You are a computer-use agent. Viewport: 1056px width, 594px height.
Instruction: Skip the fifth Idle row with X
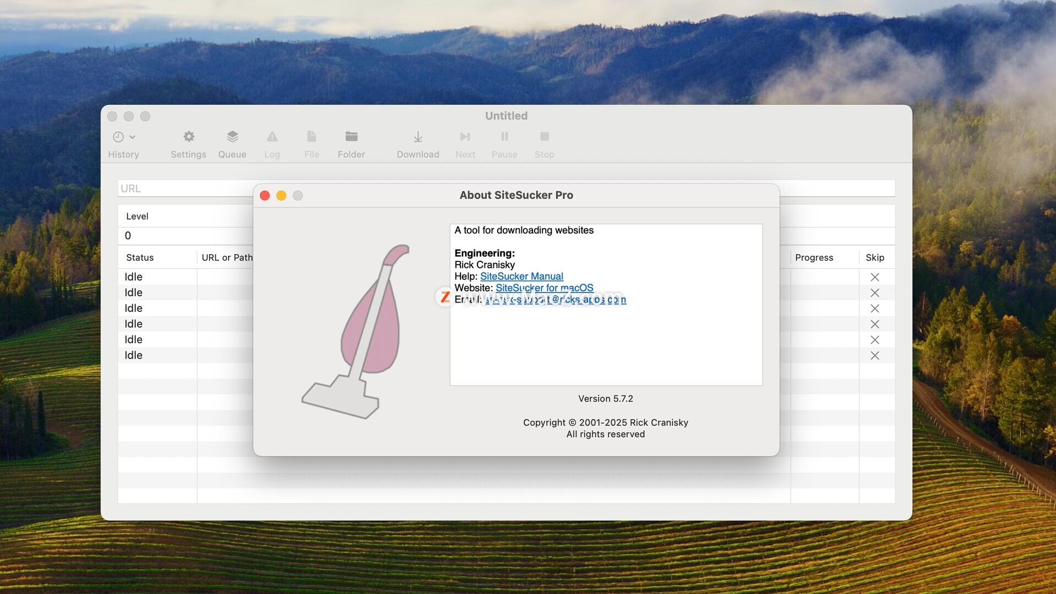[875, 340]
